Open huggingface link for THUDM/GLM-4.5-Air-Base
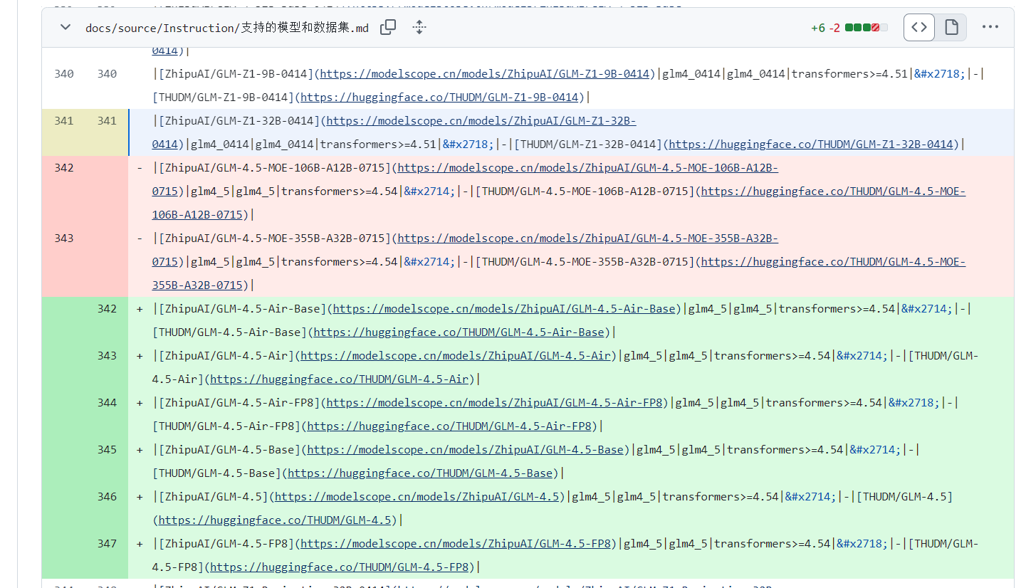This screenshot has height=588, width=1026. [x=459, y=332]
